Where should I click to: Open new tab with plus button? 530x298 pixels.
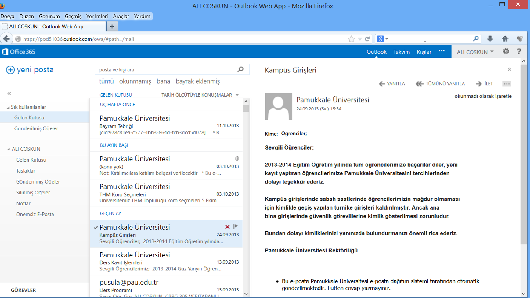(112, 26)
